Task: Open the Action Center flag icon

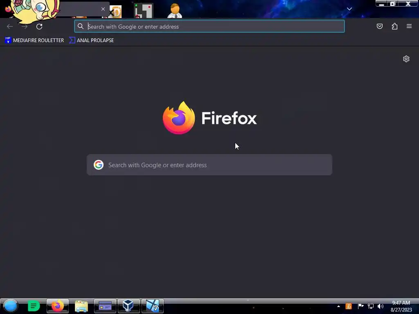Action: [x=360, y=306]
